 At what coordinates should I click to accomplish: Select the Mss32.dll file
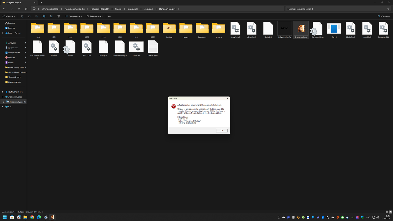click(x=87, y=48)
